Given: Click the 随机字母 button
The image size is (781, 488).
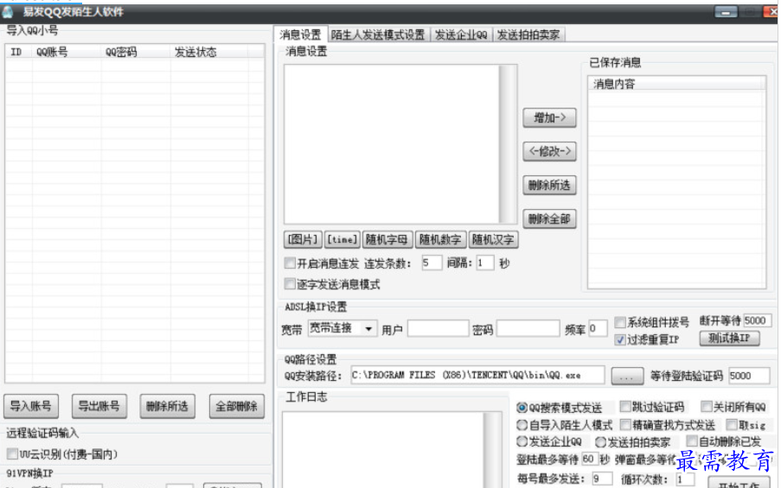Looking at the screenshot, I should (x=387, y=239).
